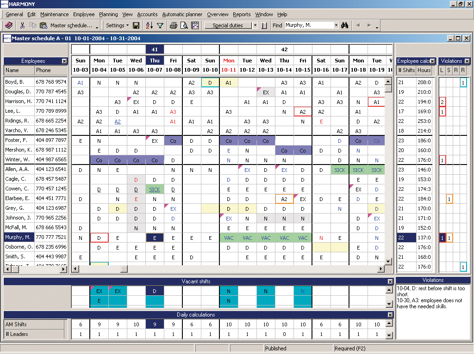The height and width of the screenshot is (354, 474).
Task: Click the schedule grid icon after print preview
Action: pos(195,25)
